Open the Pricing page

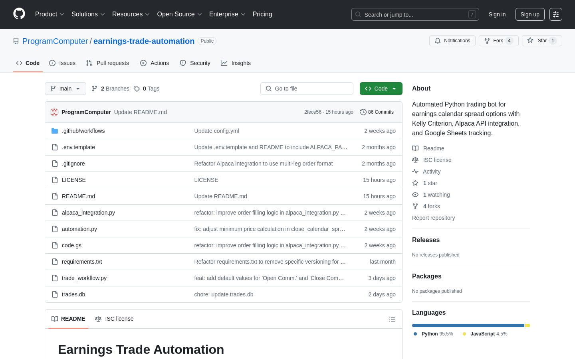coord(262,14)
